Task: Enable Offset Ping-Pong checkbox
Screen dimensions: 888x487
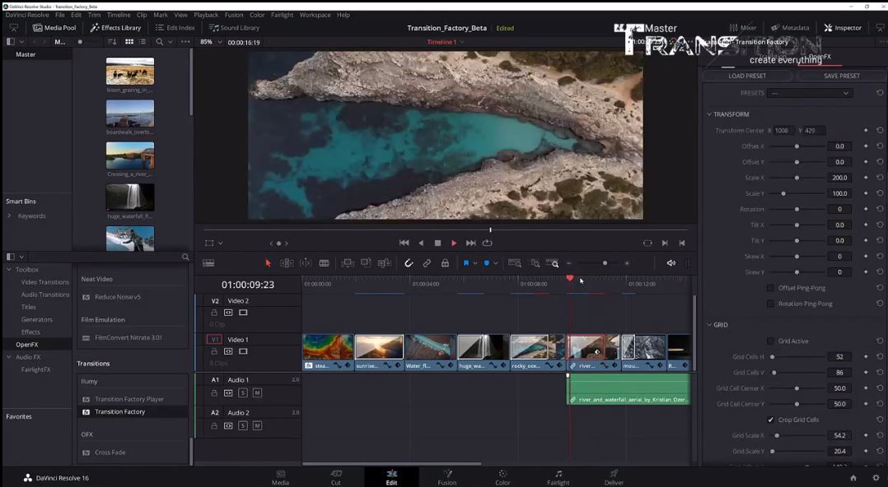Action: pos(770,288)
